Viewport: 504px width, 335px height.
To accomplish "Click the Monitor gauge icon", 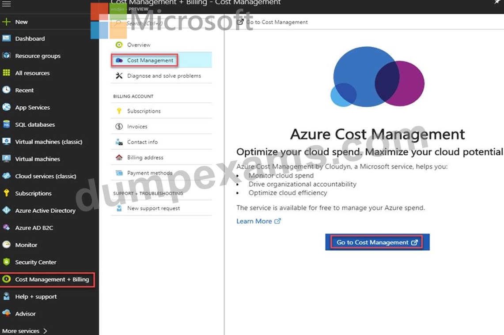I will [7, 245].
